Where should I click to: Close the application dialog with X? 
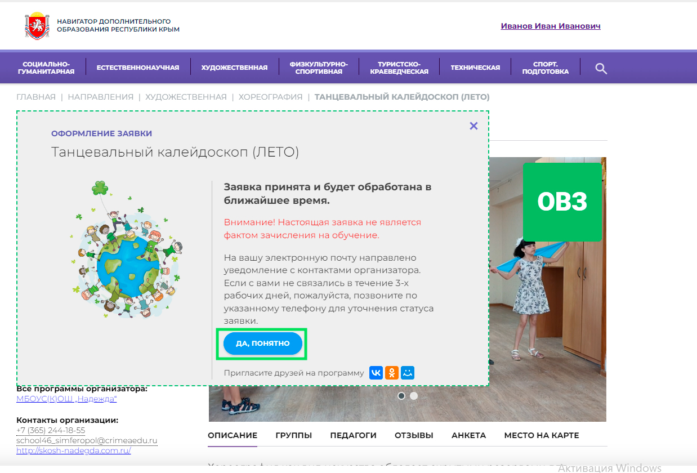(473, 126)
